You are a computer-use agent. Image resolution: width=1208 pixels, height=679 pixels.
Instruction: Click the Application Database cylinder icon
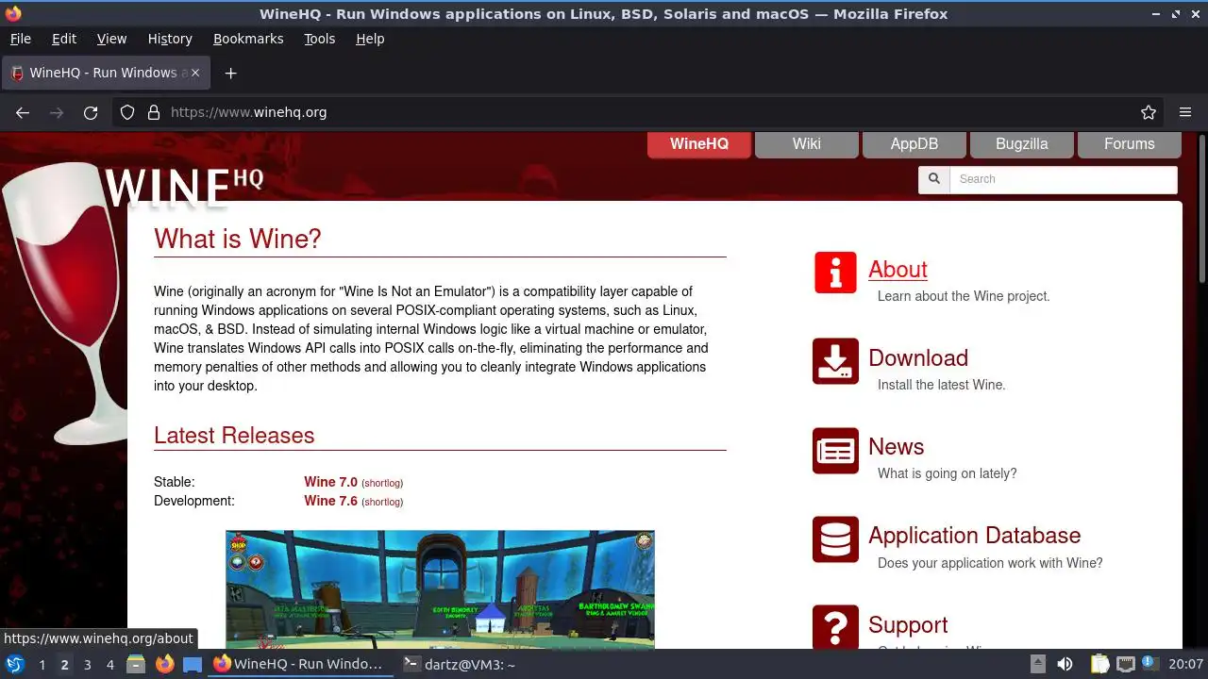835,539
